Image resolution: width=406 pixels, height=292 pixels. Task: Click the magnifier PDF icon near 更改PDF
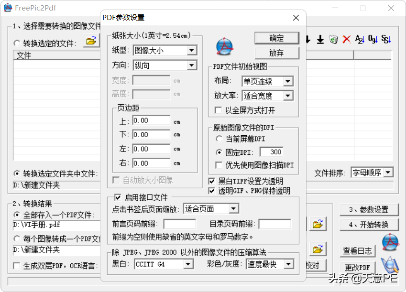click(x=390, y=265)
